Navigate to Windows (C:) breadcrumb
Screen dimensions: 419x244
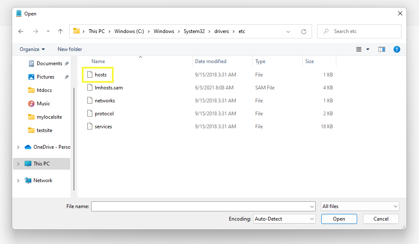[x=129, y=31]
